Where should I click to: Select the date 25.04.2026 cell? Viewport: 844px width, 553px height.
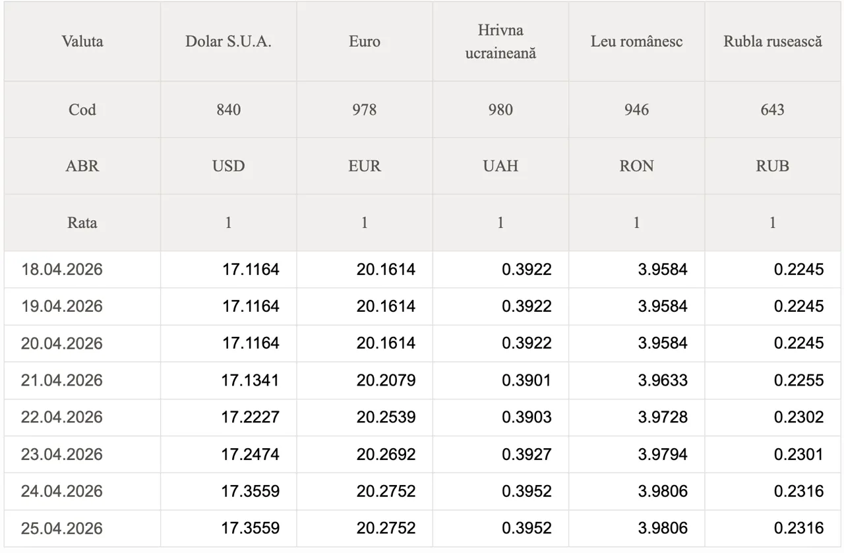[62, 528]
